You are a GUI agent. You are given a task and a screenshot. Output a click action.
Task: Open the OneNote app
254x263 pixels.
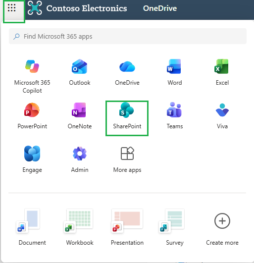[80, 116]
